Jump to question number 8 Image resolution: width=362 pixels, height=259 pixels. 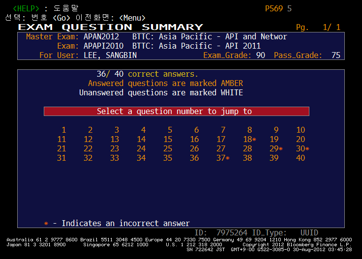(x=249, y=130)
